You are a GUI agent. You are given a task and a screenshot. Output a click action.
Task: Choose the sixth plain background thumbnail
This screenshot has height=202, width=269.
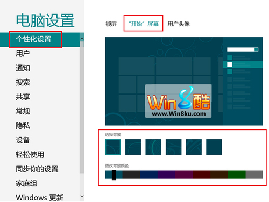214,147
